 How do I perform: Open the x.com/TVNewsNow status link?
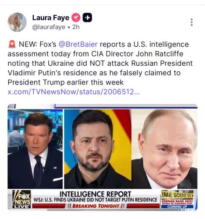tap(74, 92)
